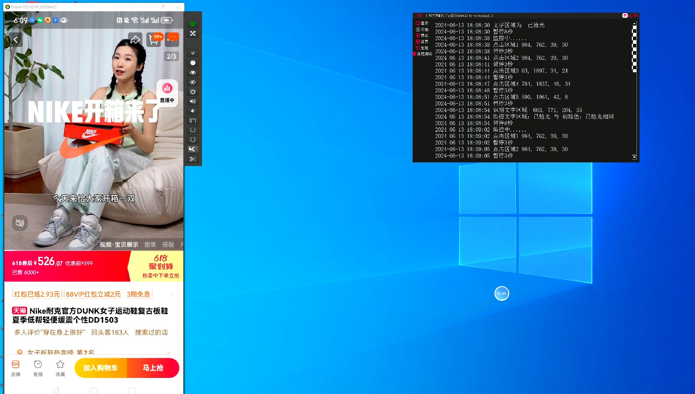Click 停止 to stop the monitor script
This screenshot has width=695, height=394.
pyautogui.click(x=422, y=35)
